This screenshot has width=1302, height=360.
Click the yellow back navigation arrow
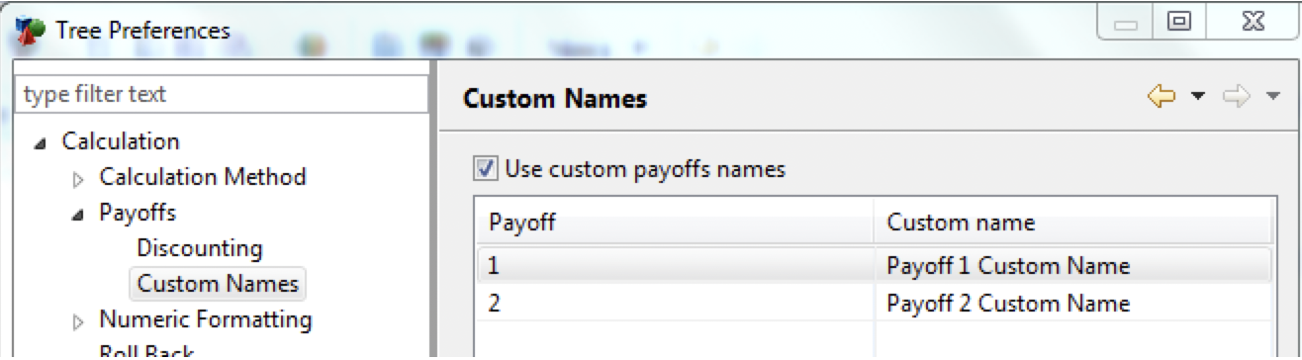(1161, 96)
